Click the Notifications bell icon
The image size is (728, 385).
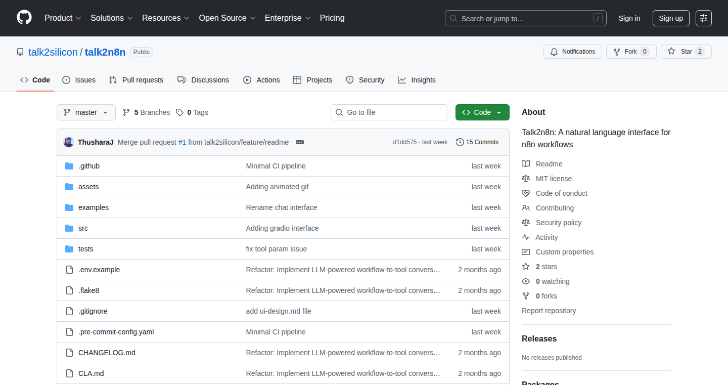tap(554, 52)
